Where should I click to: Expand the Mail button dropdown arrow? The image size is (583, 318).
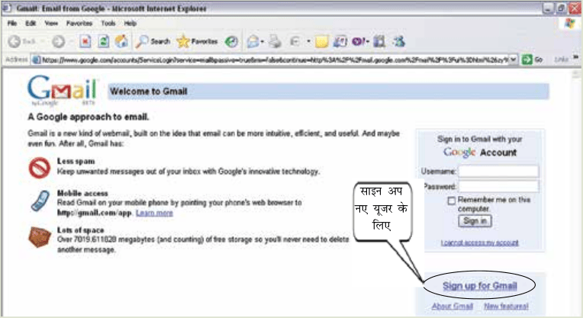click(263, 42)
